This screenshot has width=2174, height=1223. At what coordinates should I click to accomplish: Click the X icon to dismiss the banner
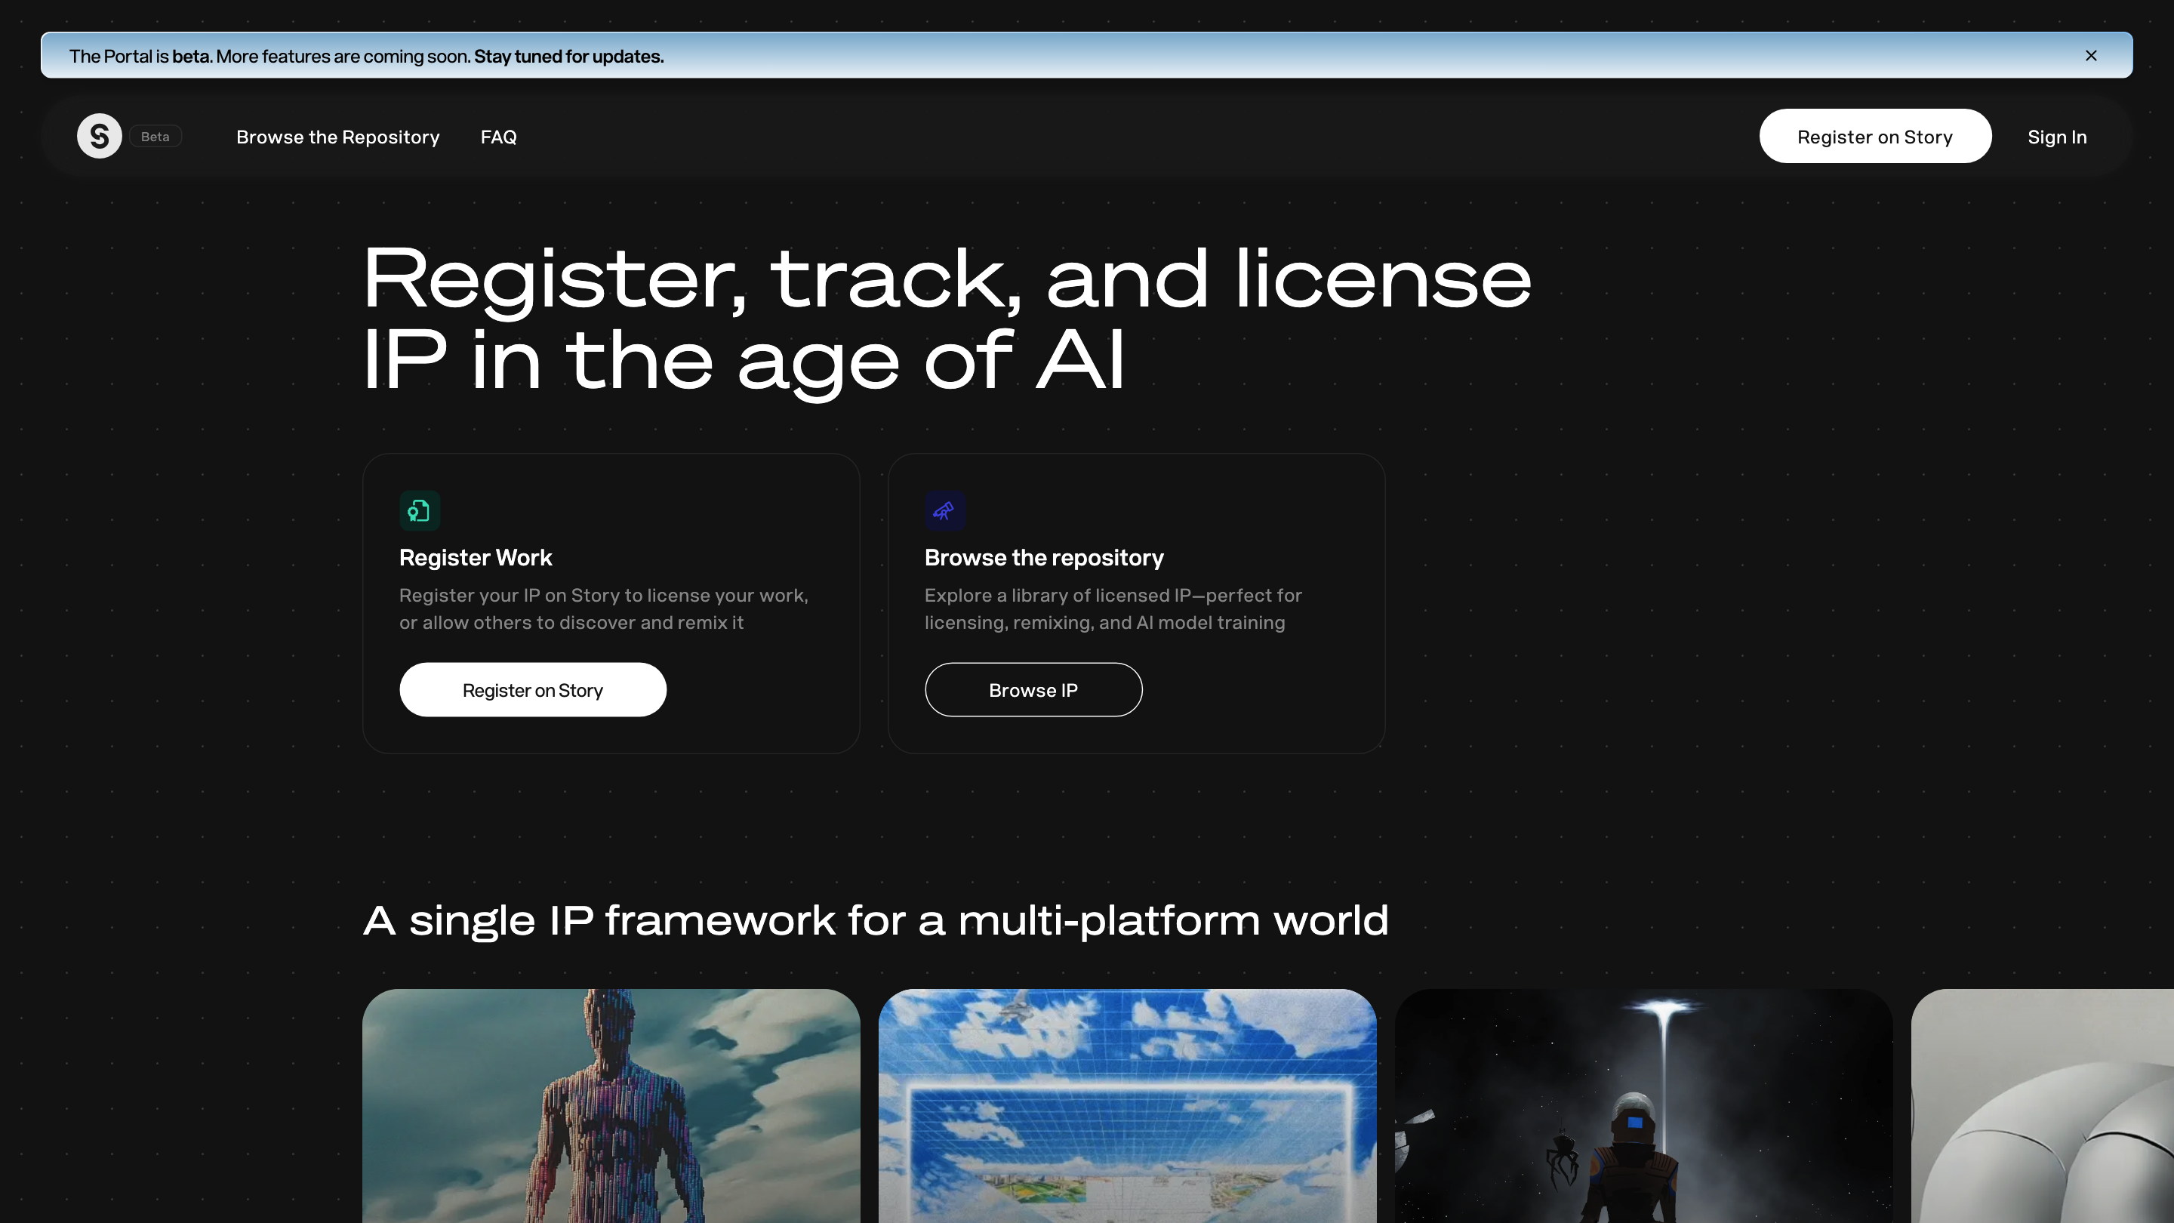(x=2091, y=56)
